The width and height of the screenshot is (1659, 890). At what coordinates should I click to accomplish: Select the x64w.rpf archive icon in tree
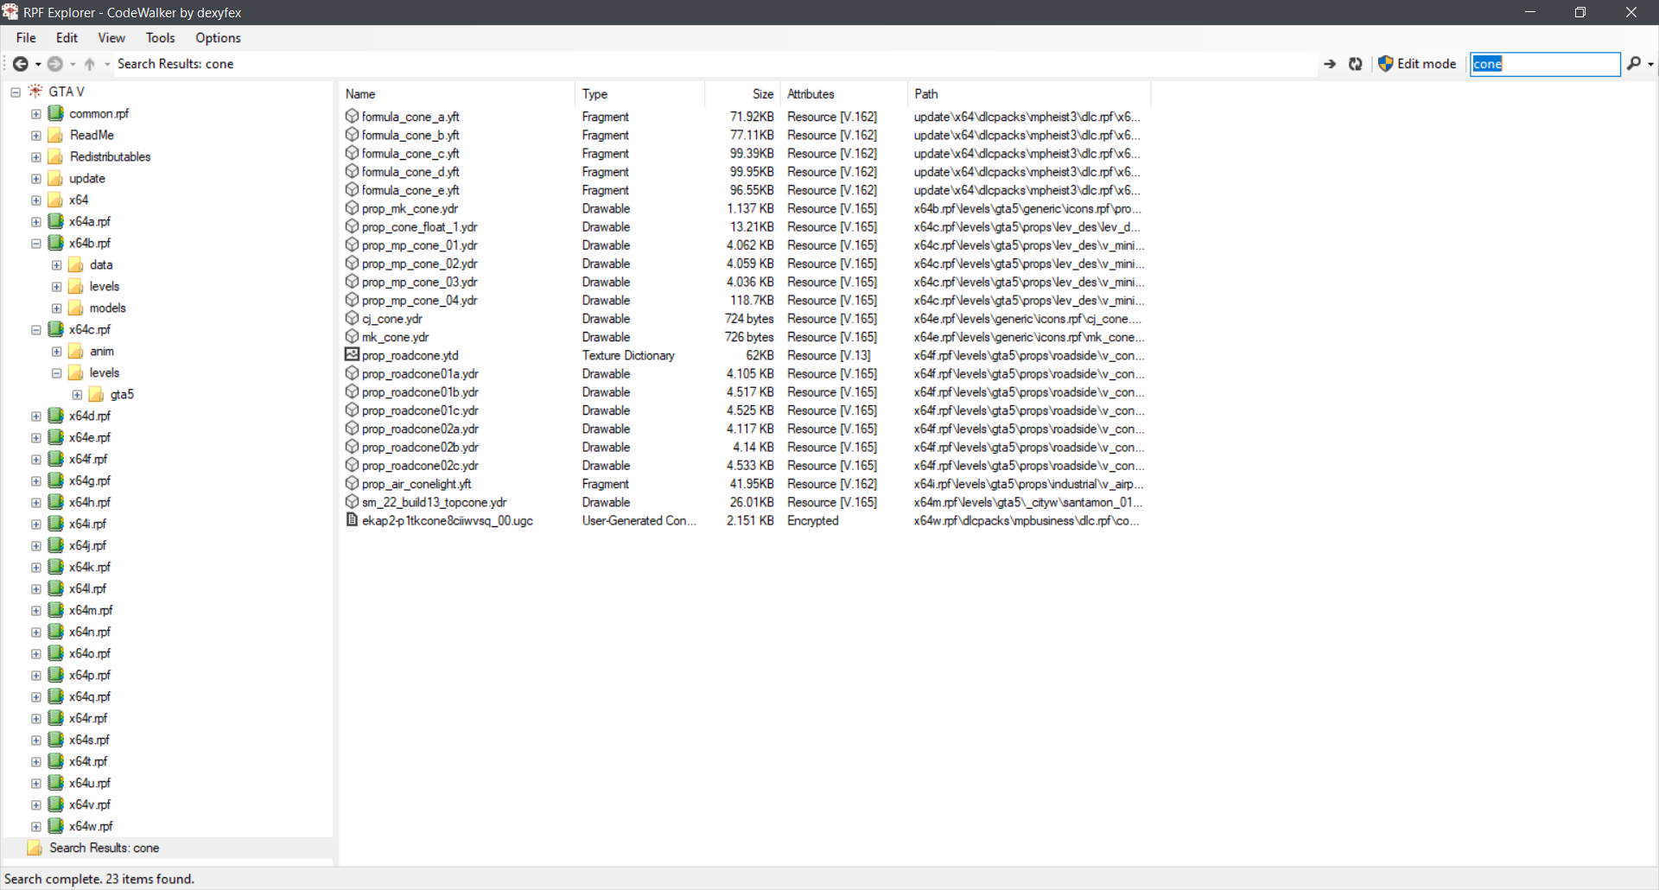[x=55, y=826]
